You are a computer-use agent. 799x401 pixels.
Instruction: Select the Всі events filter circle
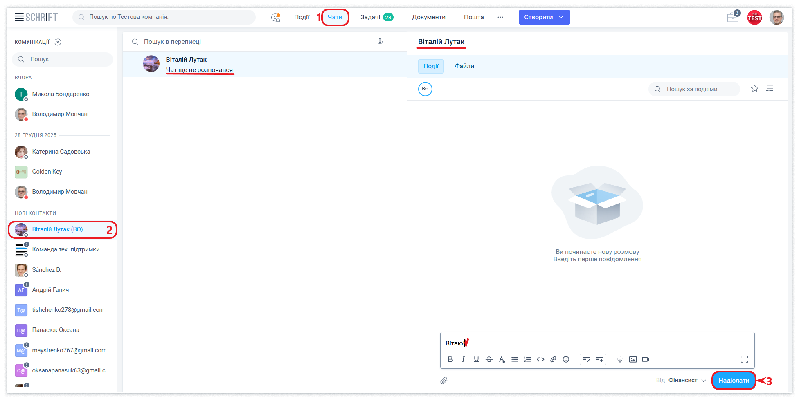pyautogui.click(x=425, y=89)
